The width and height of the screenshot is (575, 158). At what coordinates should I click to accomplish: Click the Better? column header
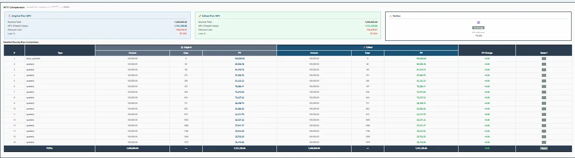(544, 53)
